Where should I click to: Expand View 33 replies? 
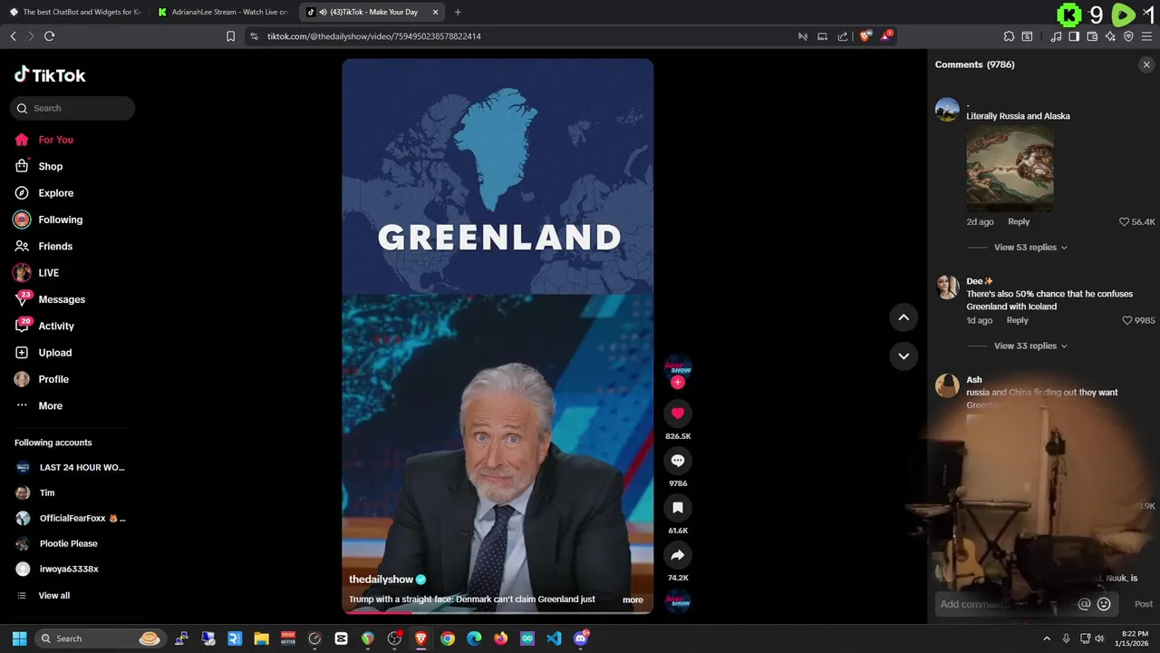(x=1030, y=346)
